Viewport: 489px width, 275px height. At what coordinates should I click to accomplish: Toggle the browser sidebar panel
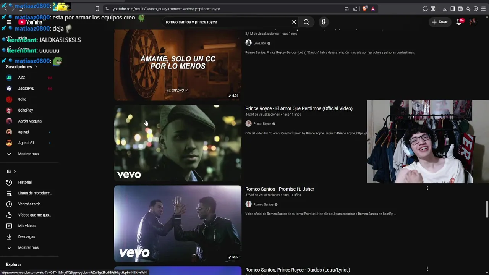(453, 9)
